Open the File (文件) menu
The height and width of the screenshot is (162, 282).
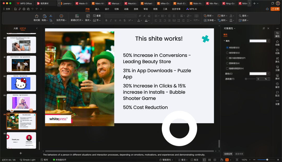[7, 9]
